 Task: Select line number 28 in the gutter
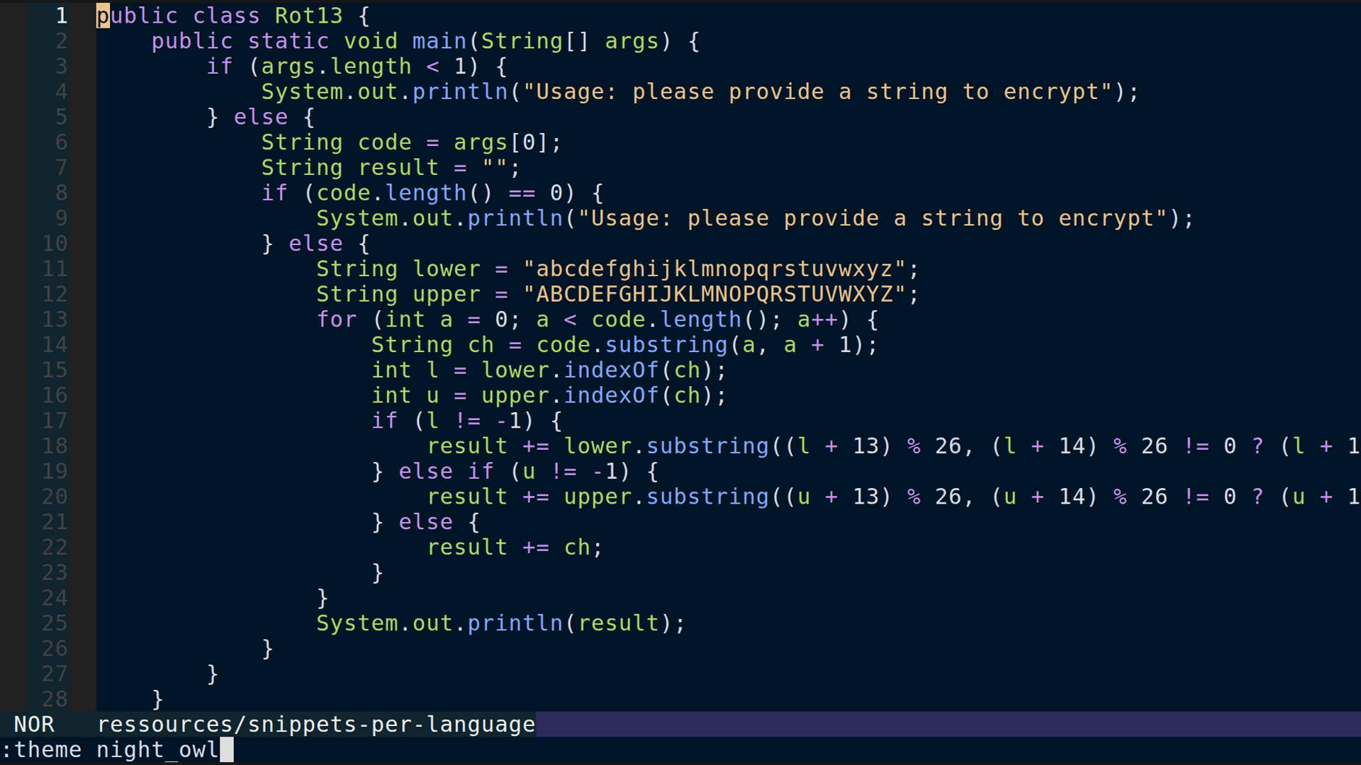pos(55,699)
